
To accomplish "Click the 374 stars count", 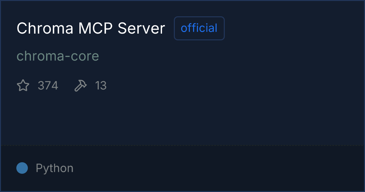I will tap(48, 85).
